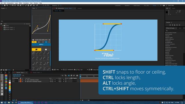This screenshot has height=104, width=185.
Task: Click the yellow curve mode button in Flow
Action: pos(34,42)
